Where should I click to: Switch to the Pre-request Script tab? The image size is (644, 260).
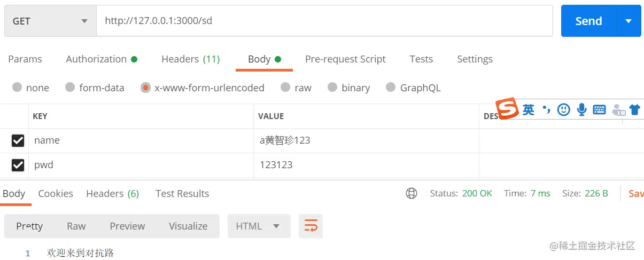[x=345, y=59]
